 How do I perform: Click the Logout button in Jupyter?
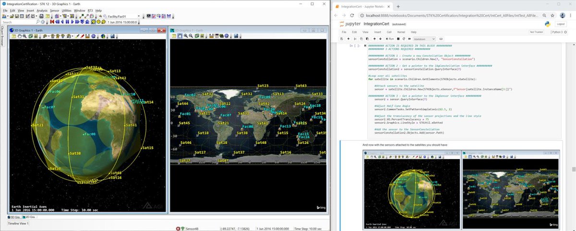coord(561,23)
